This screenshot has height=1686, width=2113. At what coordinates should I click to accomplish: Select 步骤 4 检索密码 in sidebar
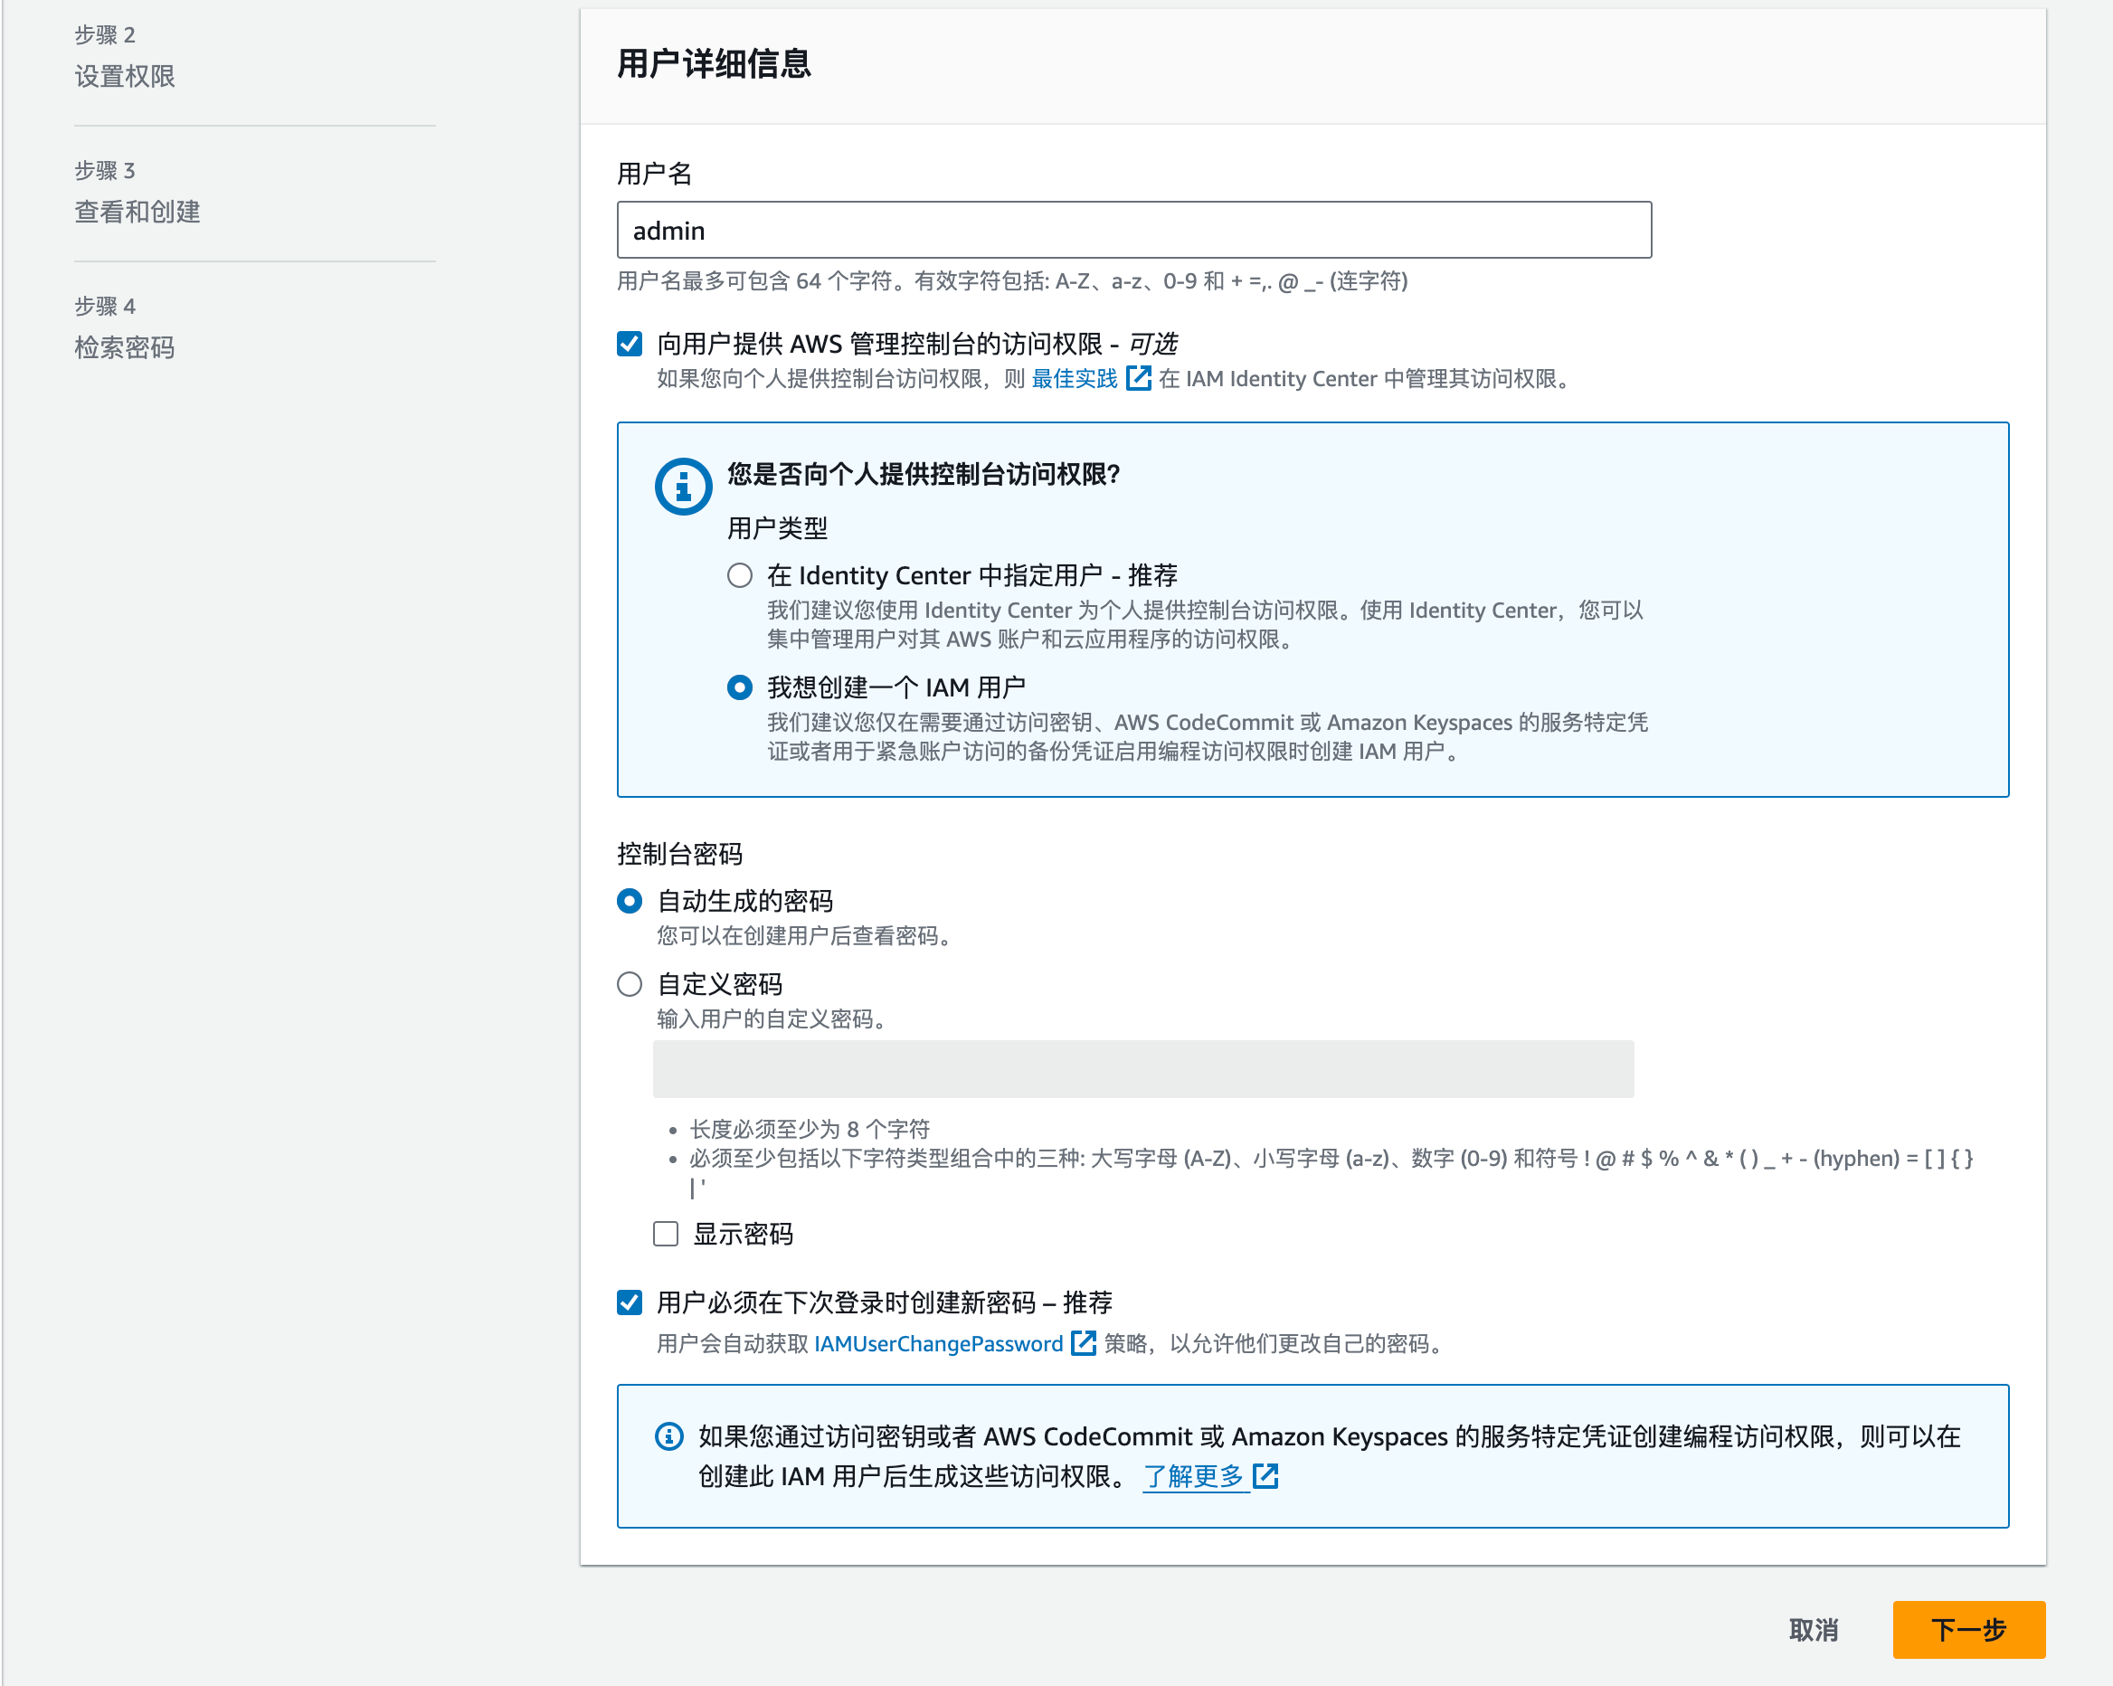(x=126, y=327)
